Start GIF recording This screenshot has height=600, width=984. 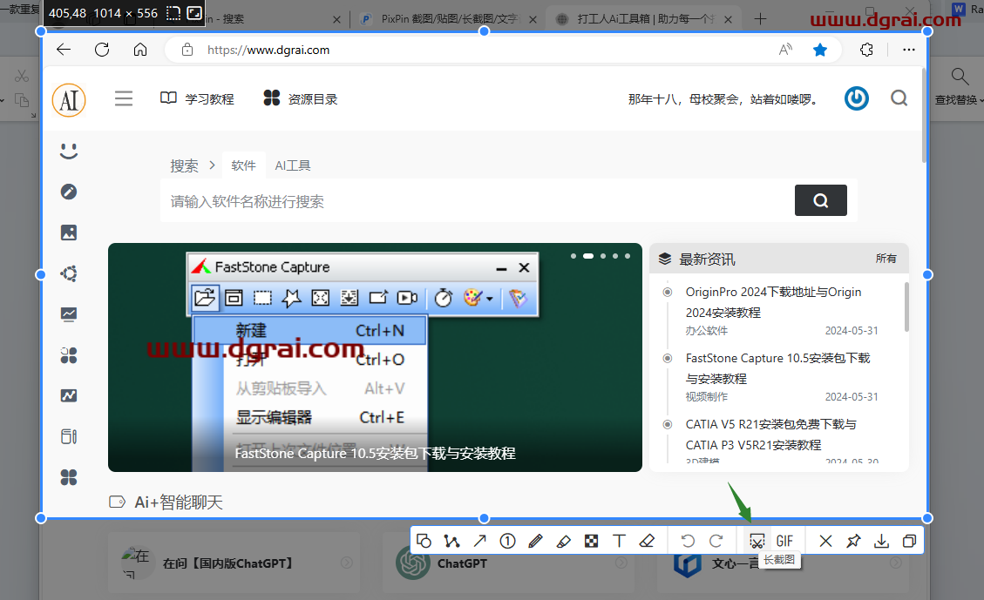point(784,541)
